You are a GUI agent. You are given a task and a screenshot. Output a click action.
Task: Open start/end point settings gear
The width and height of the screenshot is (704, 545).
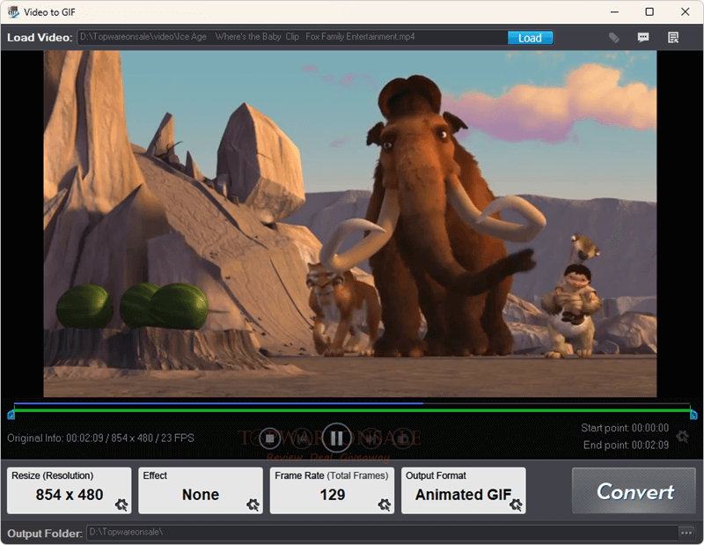pyautogui.click(x=683, y=436)
